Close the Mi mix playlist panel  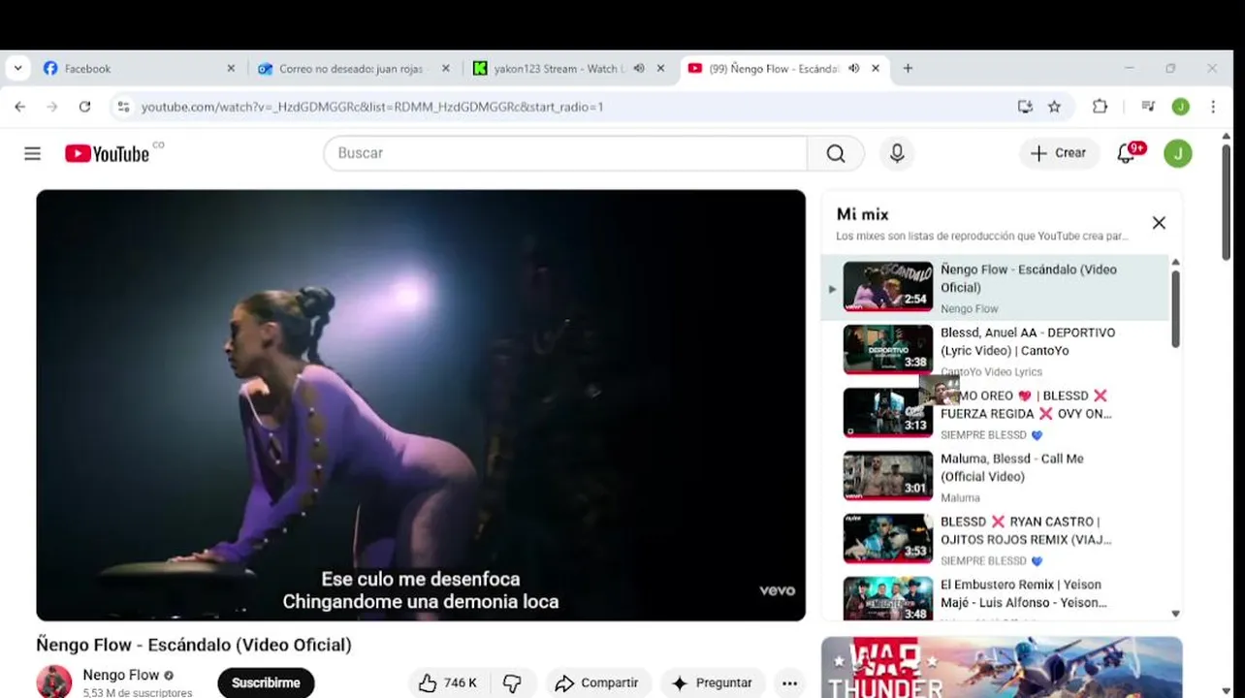coord(1159,223)
